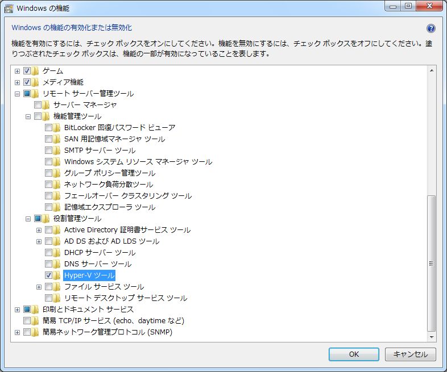Enable 簡易 TCP/IP サービス checkbox
The height and width of the screenshot is (372, 447).
pos(27,321)
